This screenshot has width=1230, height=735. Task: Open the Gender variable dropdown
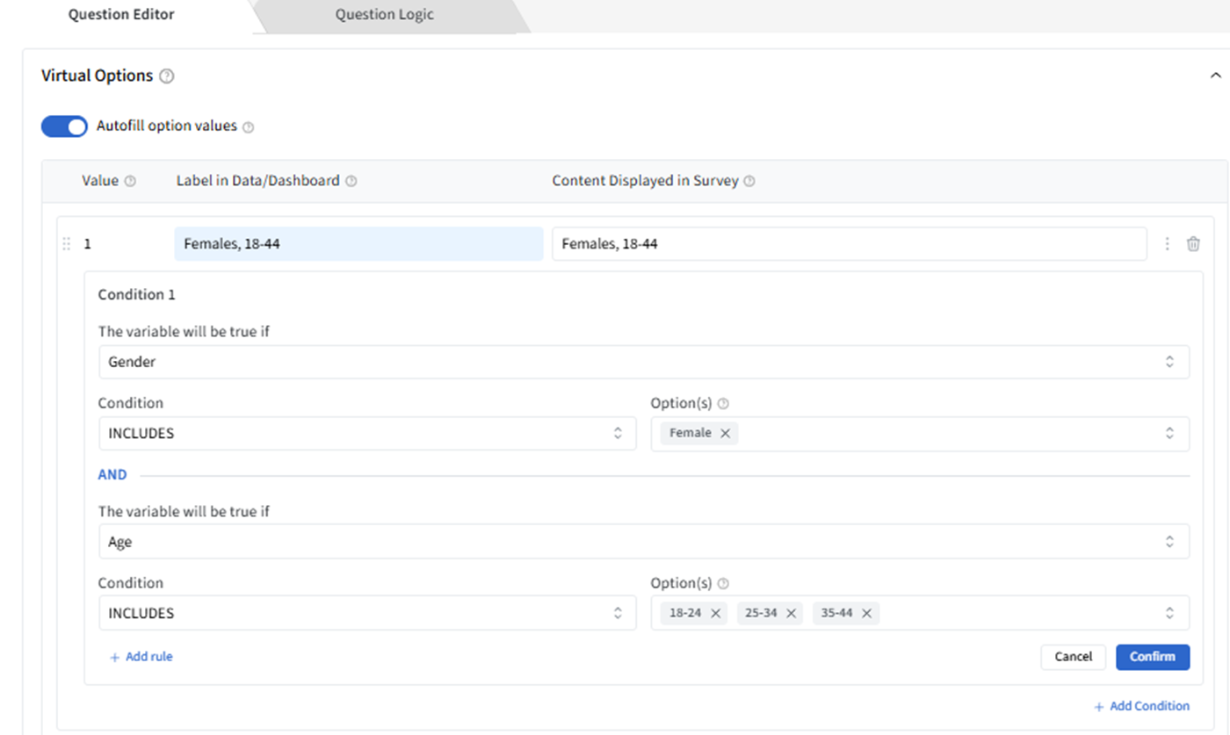point(643,362)
